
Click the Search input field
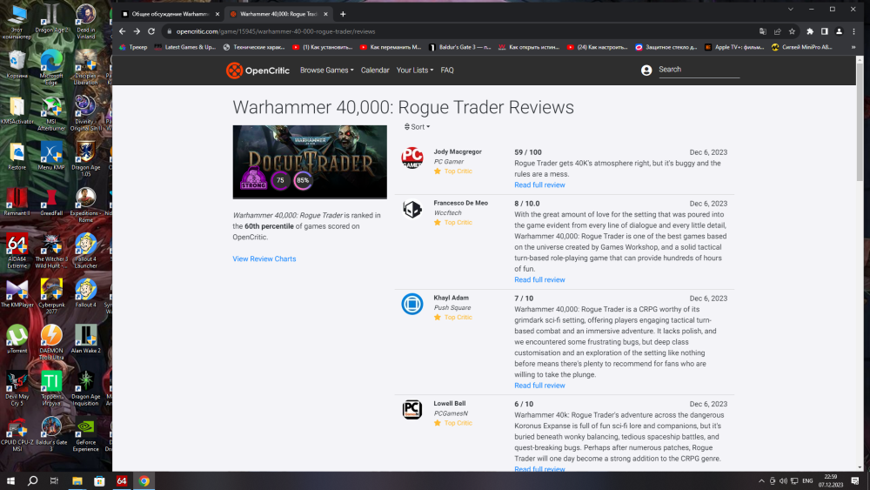tap(699, 70)
